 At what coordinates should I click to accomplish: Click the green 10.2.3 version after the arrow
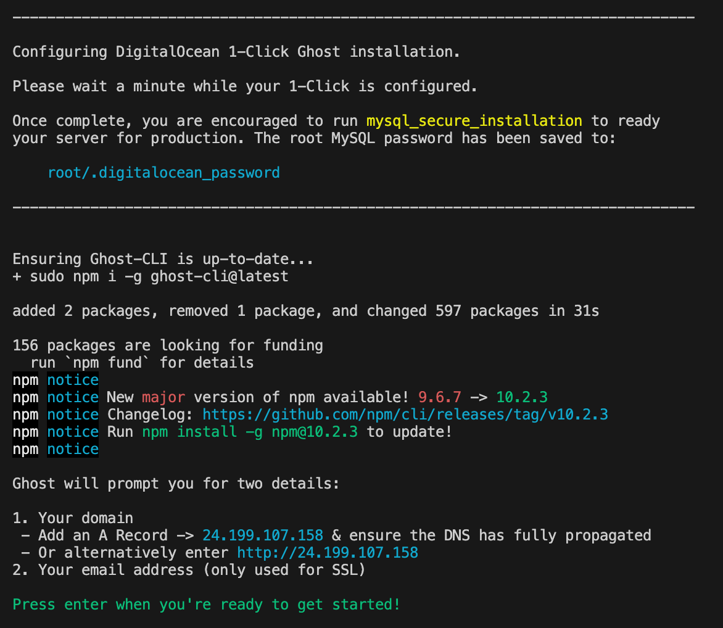(x=522, y=397)
